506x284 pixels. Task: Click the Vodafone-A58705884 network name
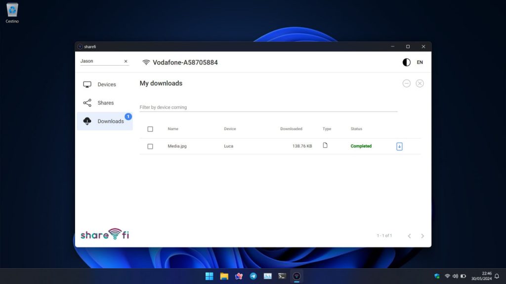pos(185,63)
